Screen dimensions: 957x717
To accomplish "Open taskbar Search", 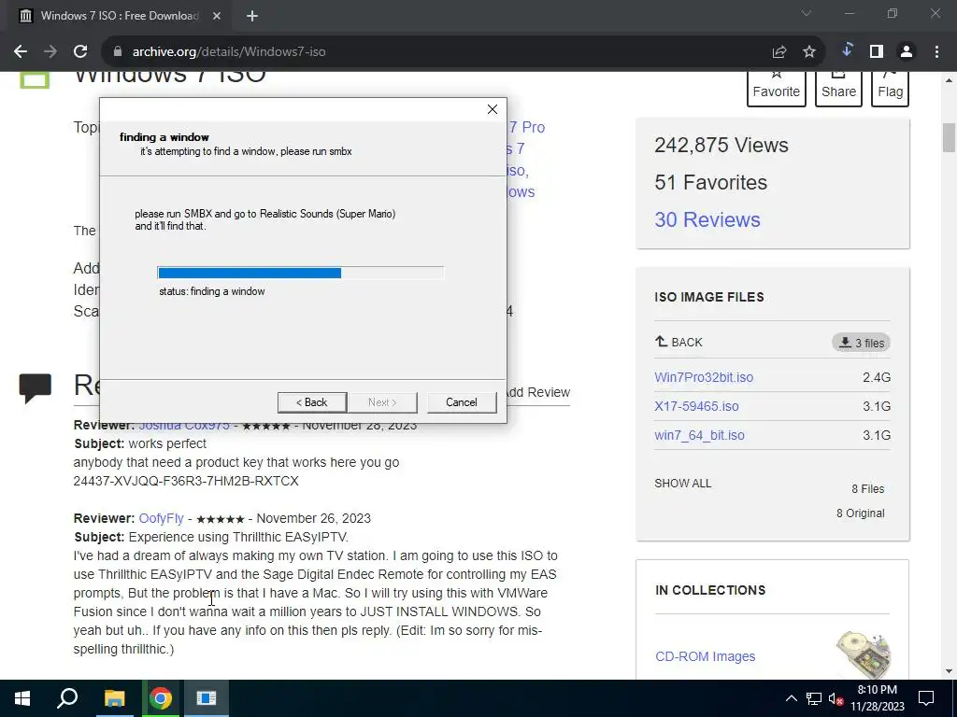I will coord(67,698).
